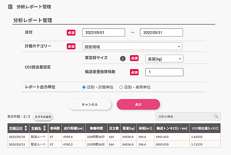Select 日別・計画単位 radio button
231x155 pixels.
tap(84, 87)
